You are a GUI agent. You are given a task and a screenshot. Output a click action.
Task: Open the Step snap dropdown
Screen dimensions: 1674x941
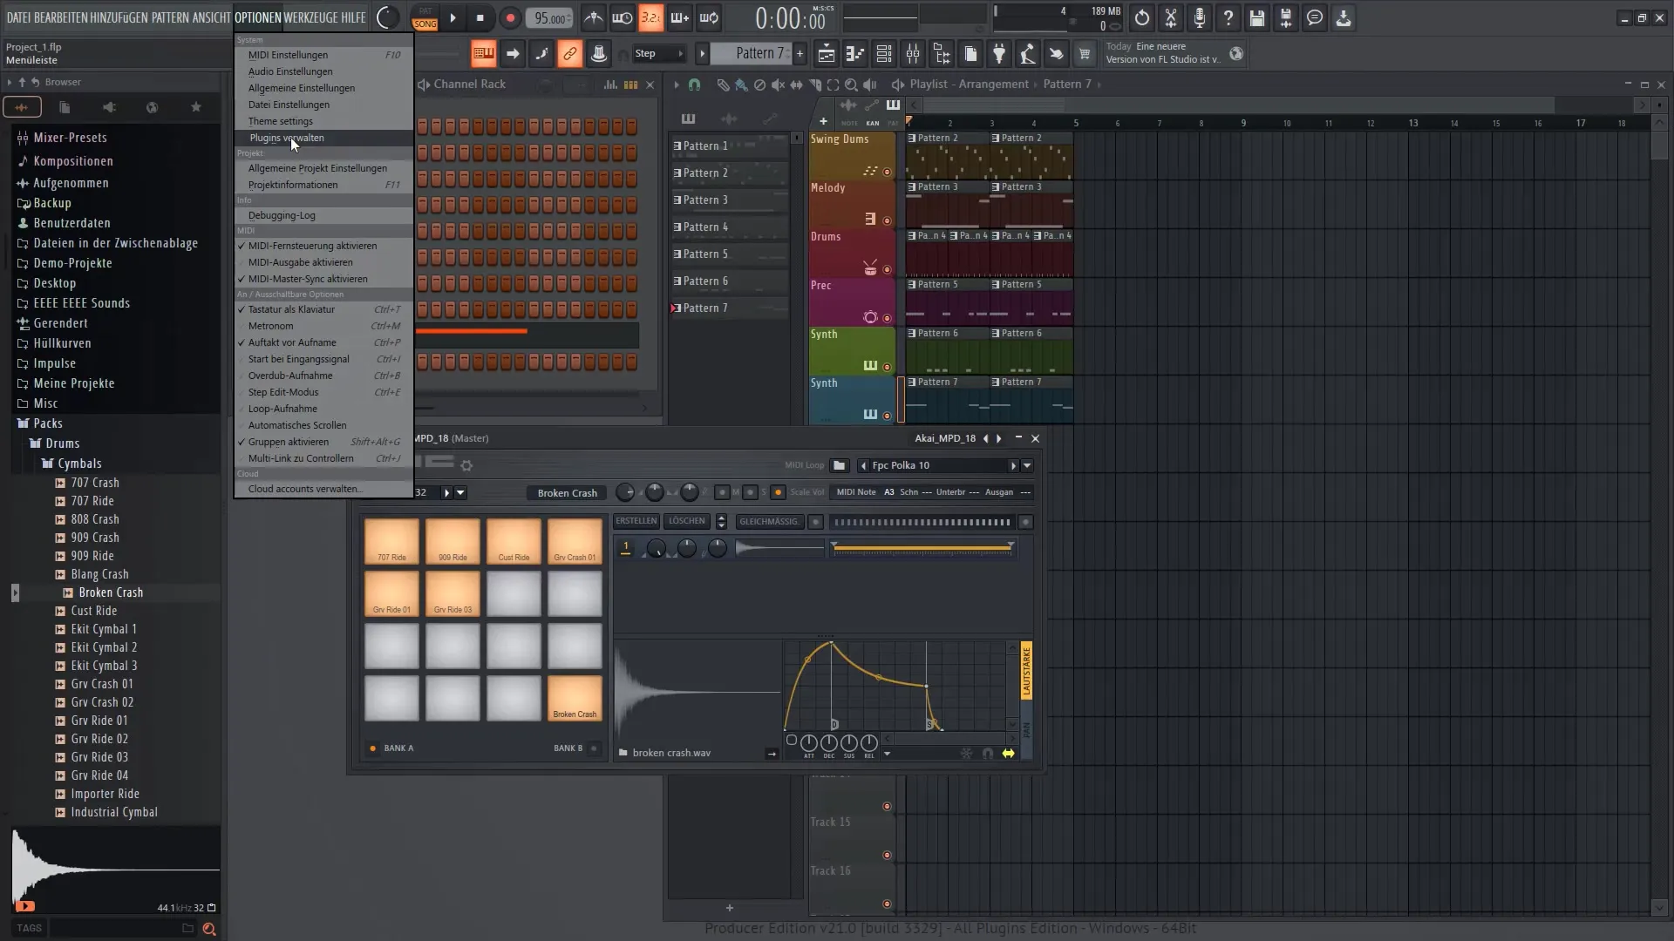(x=658, y=54)
